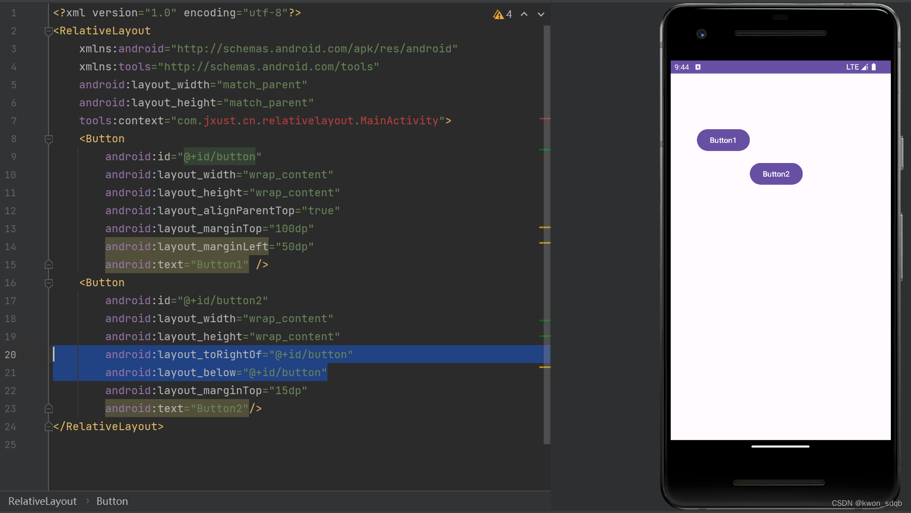Viewport: 911px width, 513px height.
Task: Click layout_width="match_parent" attribute
Action: coord(193,85)
